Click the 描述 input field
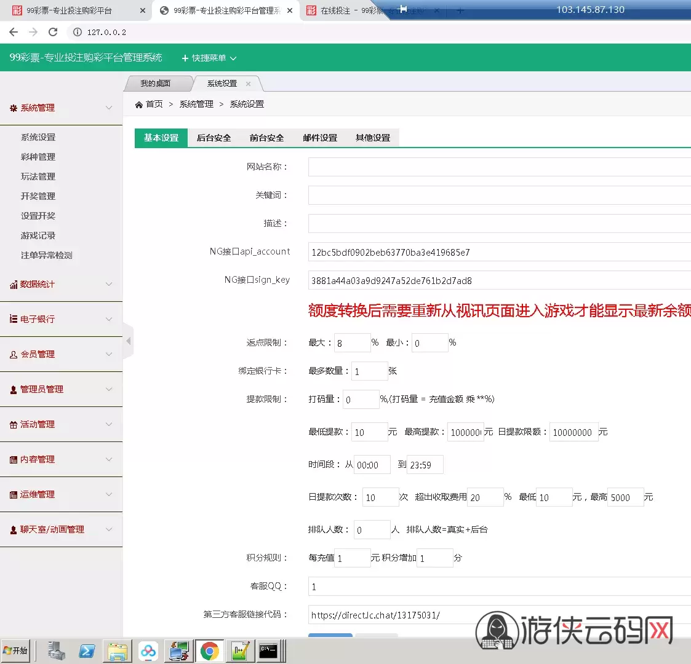Viewport: 691px width, 664px height. click(499, 224)
